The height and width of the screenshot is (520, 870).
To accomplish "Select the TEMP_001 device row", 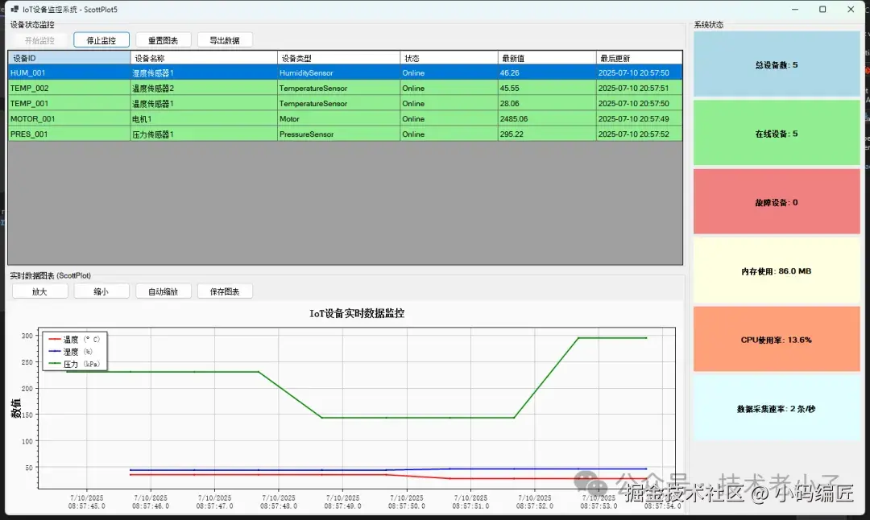I will [x=345, y=103].
